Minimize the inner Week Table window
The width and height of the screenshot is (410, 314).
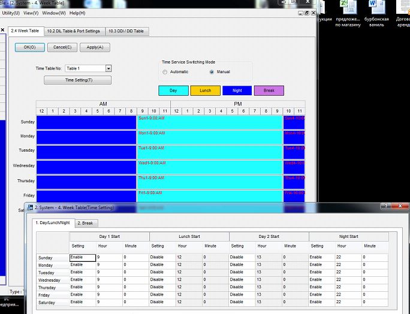click(301, 13)
